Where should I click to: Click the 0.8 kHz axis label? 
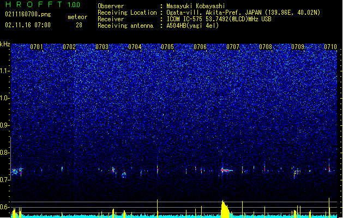tap(4, 153)
